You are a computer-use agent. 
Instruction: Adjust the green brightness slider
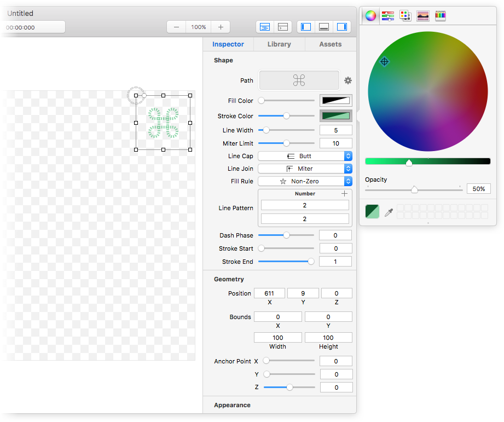coord(428,161)
